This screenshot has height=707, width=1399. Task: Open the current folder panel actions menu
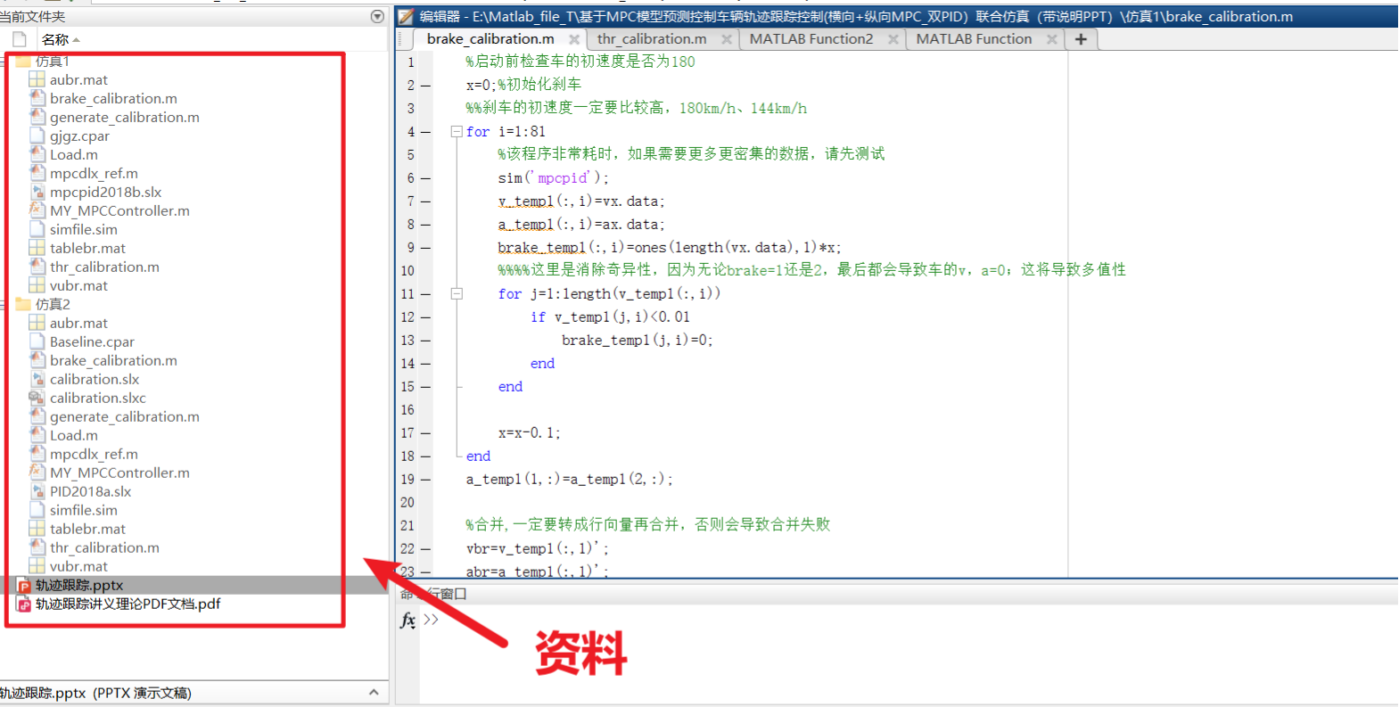(x=377, y=16)
